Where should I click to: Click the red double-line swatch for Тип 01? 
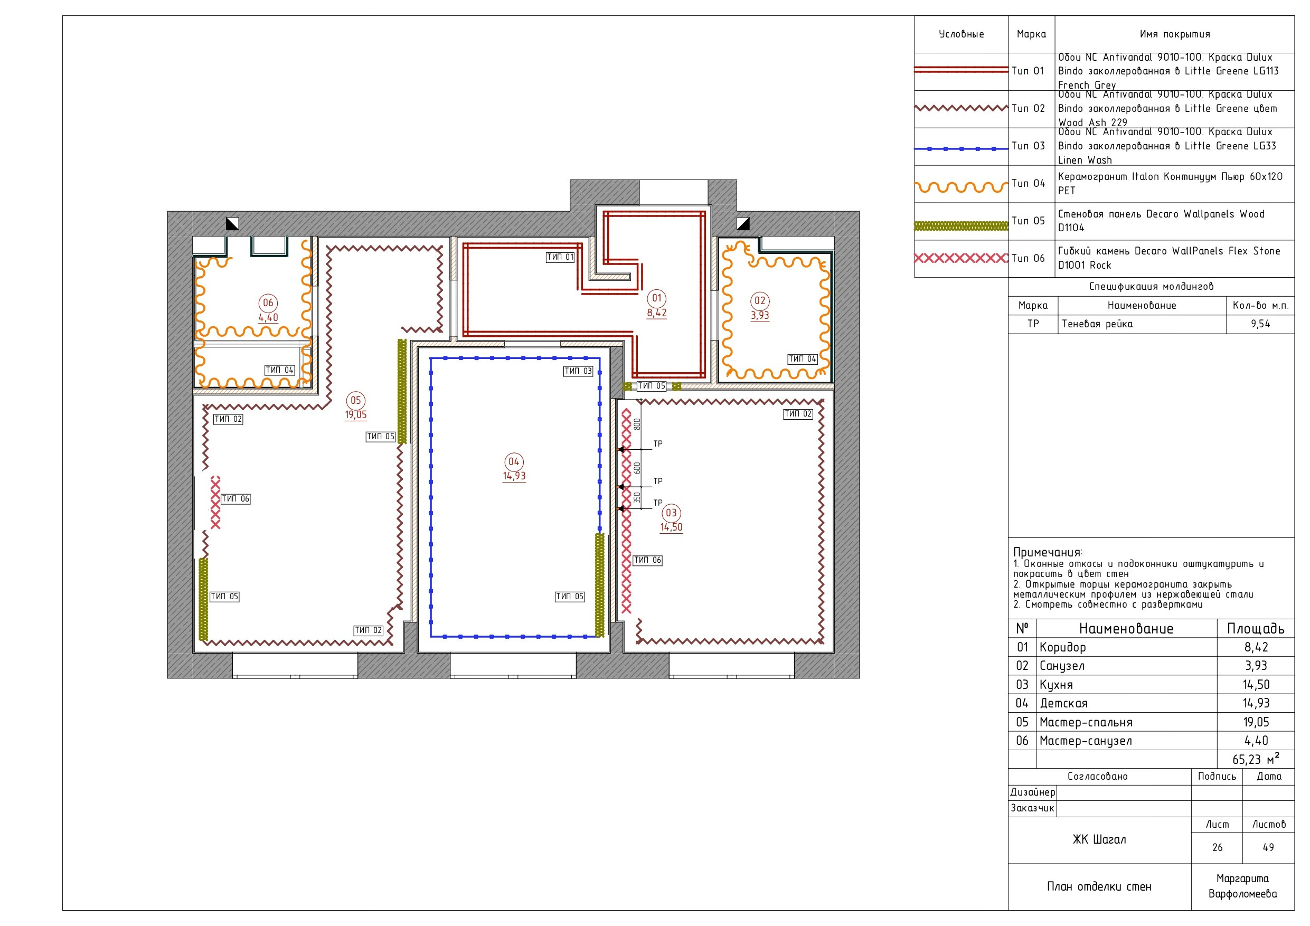coord(961,70)
